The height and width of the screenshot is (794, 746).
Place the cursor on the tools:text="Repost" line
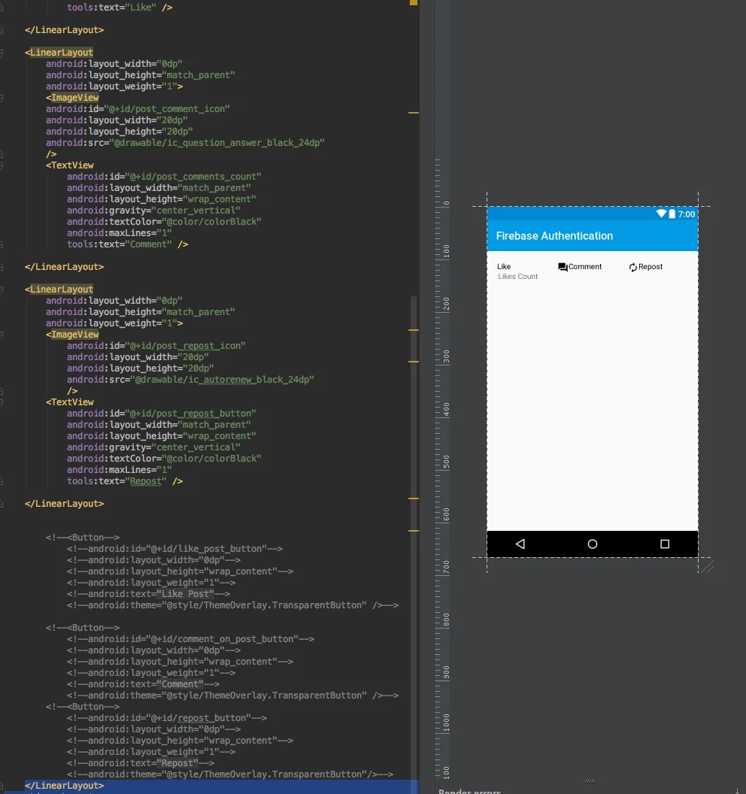click(x=125, y=481)
